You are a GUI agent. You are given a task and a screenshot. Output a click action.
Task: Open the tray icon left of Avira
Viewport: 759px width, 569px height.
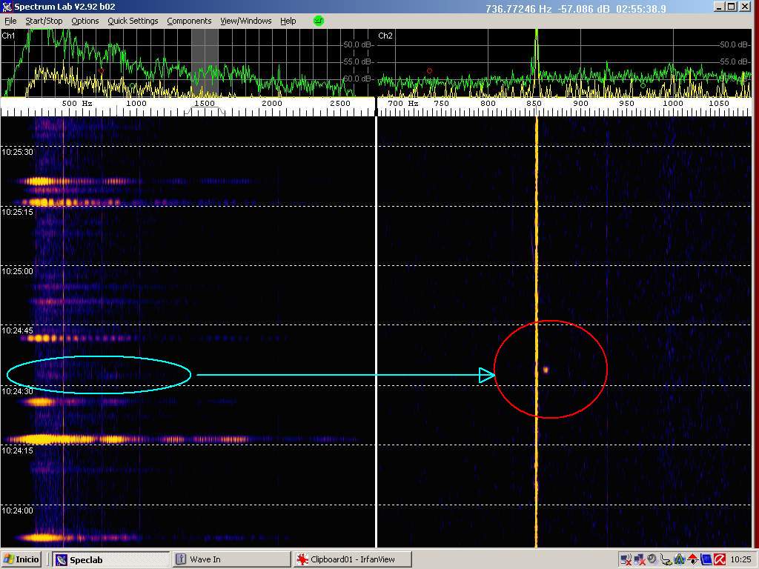pyautogui.click(x=706, y=559)
